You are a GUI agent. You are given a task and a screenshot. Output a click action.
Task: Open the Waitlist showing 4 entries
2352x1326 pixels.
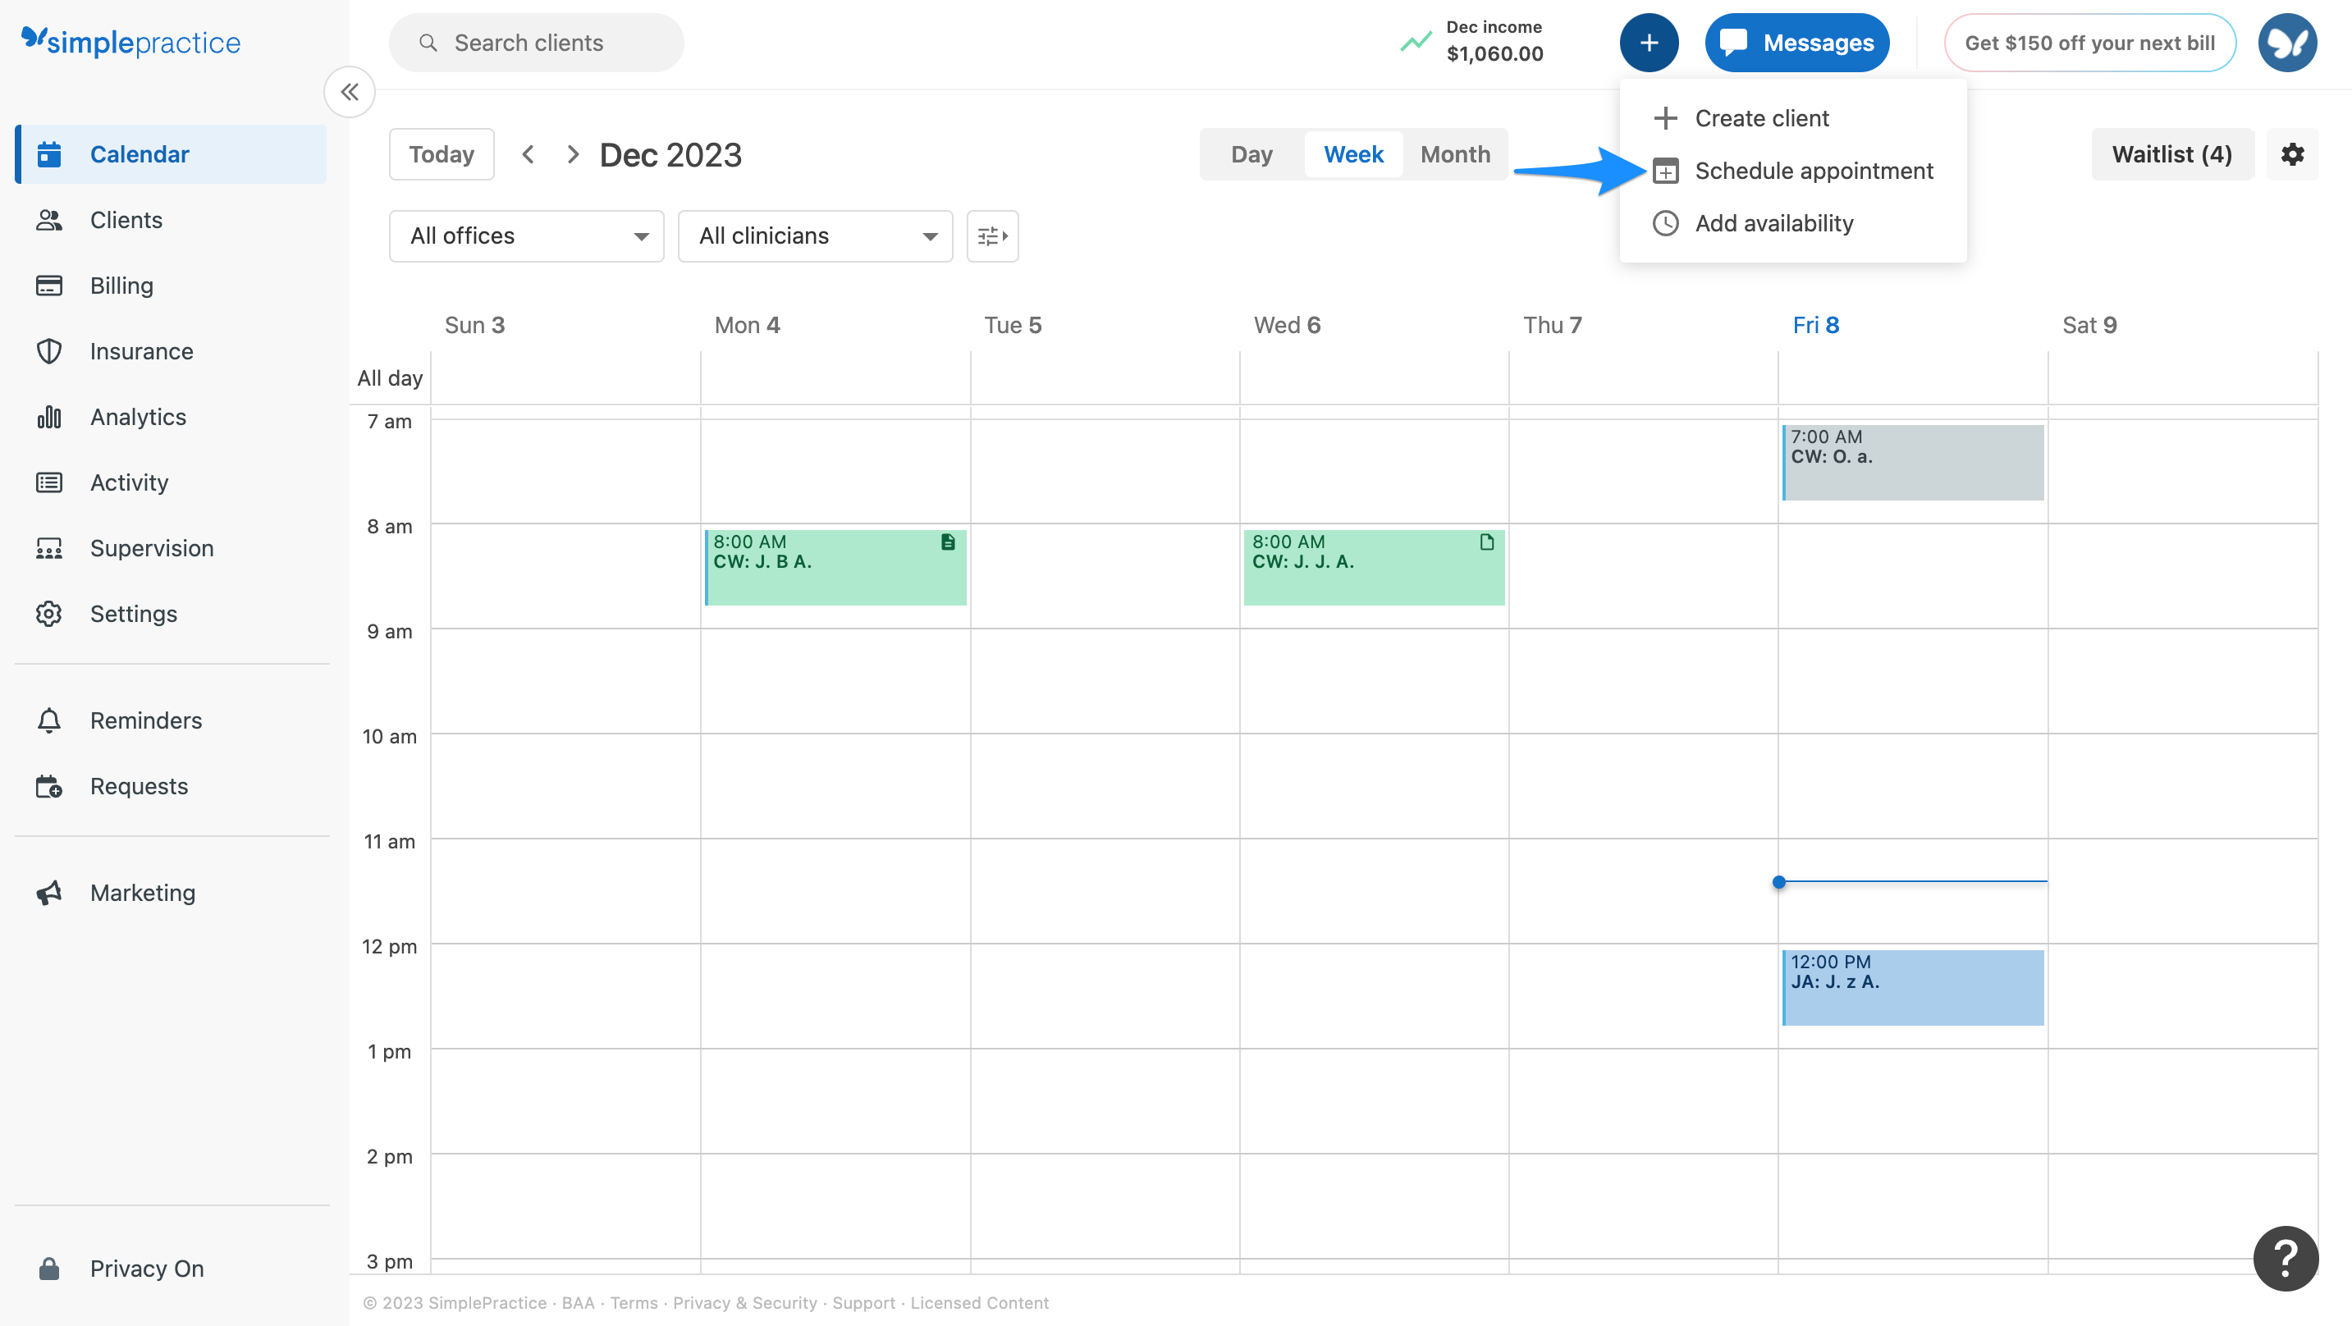point(2171,153)
